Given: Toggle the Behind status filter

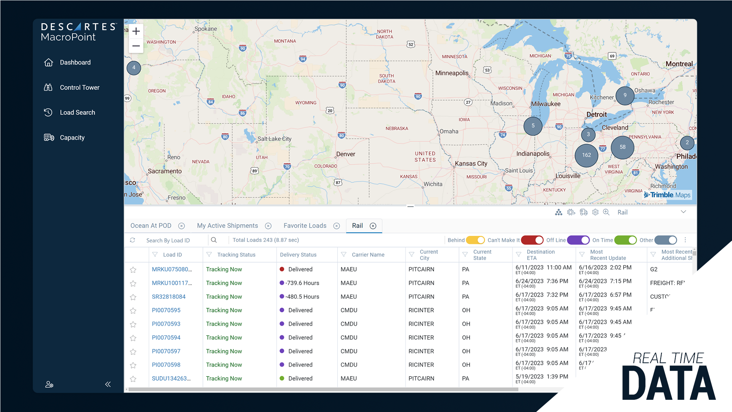Looking at the screenshot, I should coord(475,240).
